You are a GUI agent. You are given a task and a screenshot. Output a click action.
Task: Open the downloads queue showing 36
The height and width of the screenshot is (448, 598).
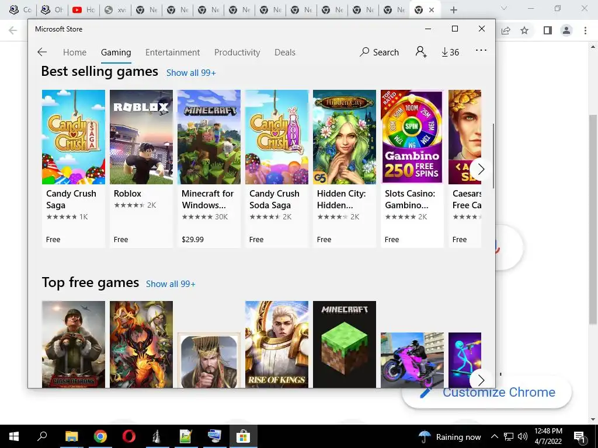[x=450, y=52]
